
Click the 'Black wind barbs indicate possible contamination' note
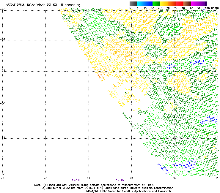(x=139, y=188)
